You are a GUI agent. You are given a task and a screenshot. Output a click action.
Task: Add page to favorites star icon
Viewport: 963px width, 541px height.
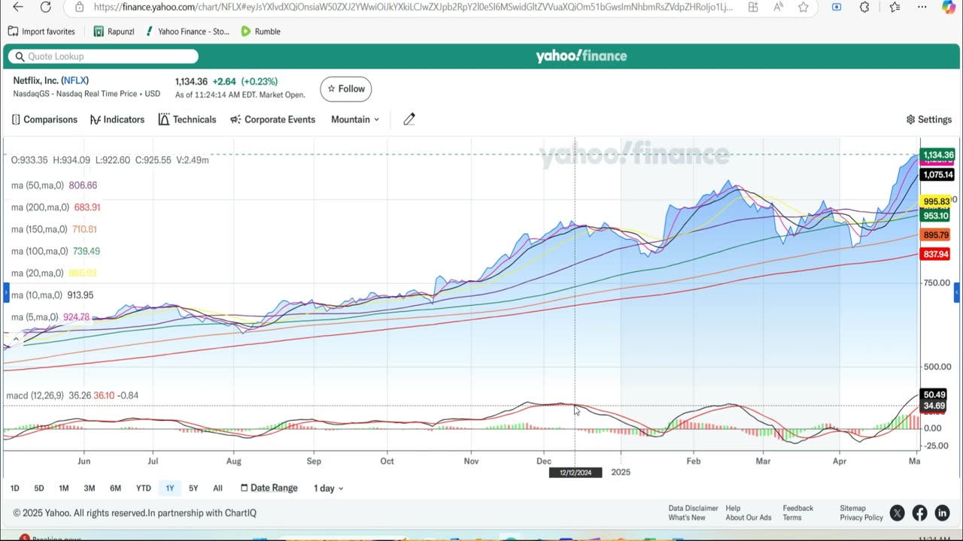(804, 7)
